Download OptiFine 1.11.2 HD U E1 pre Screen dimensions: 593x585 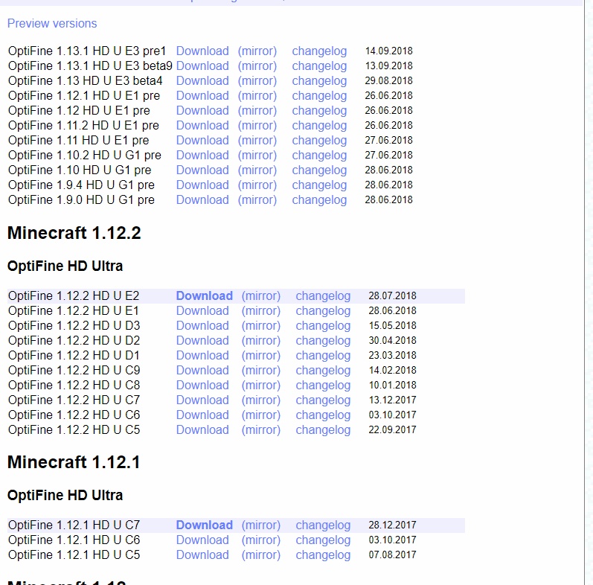tap(202, 125)
